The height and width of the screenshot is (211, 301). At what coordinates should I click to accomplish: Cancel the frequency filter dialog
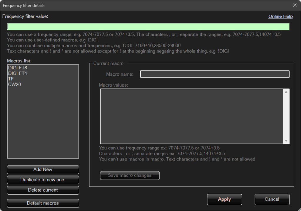click(x=272, y=199)
